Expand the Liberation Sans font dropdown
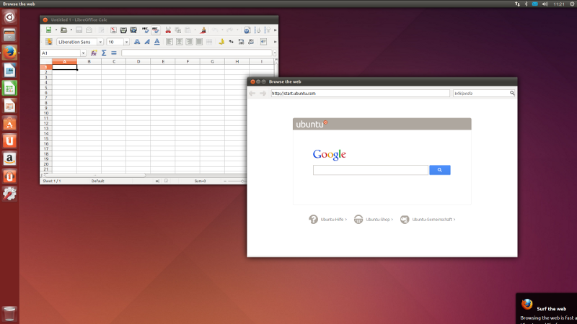Image resolution: width=577 pixels, height=324 pixels. click(x=100, y=42)
